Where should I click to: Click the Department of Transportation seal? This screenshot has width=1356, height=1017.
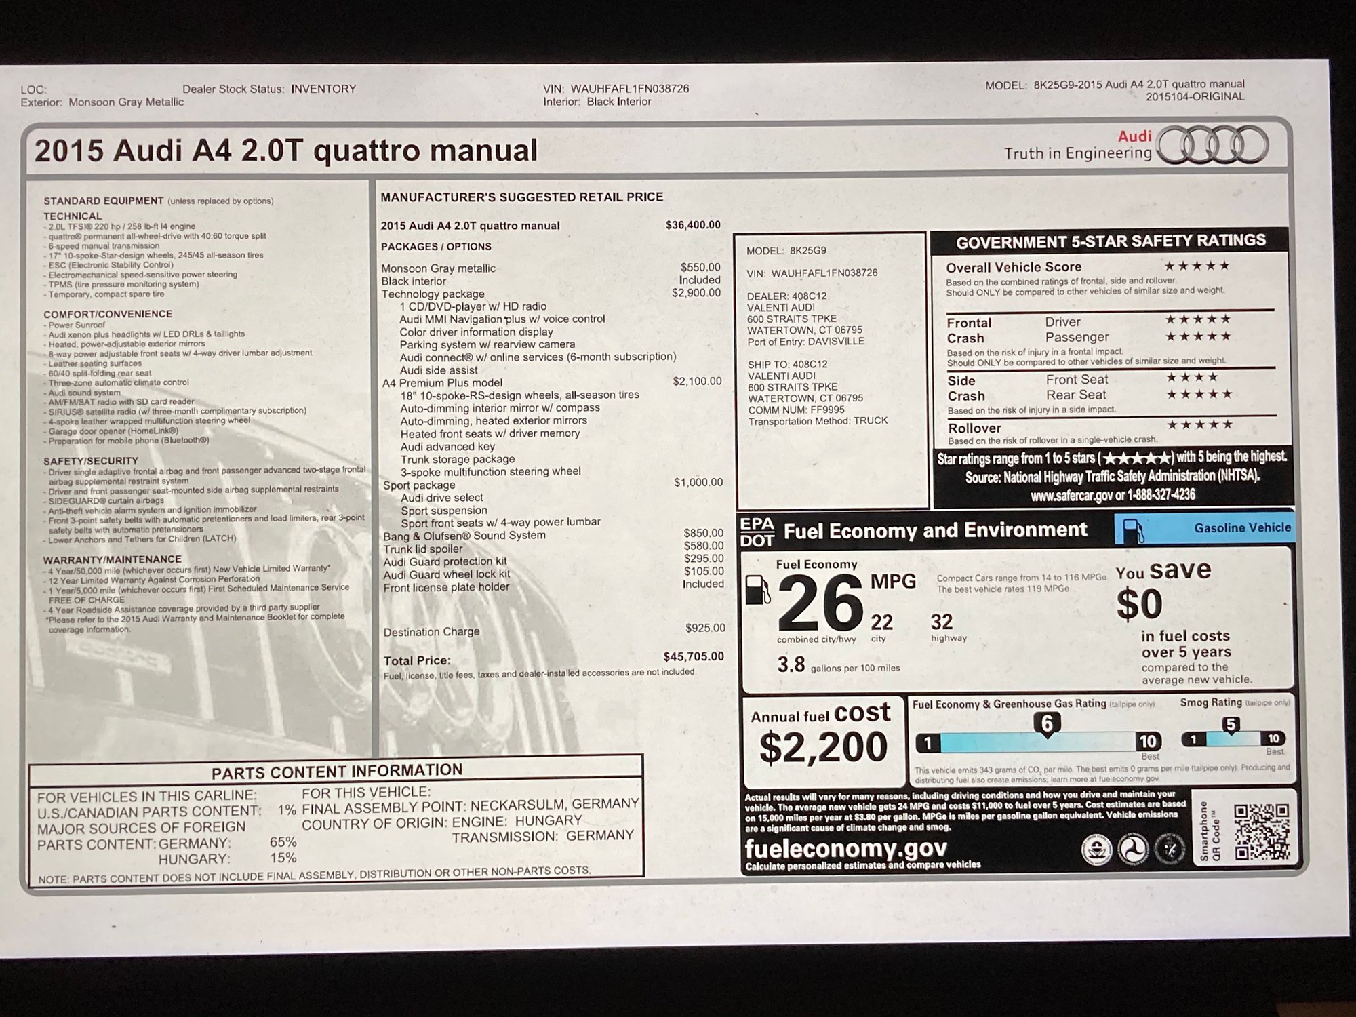click(x=1132, y=850)
